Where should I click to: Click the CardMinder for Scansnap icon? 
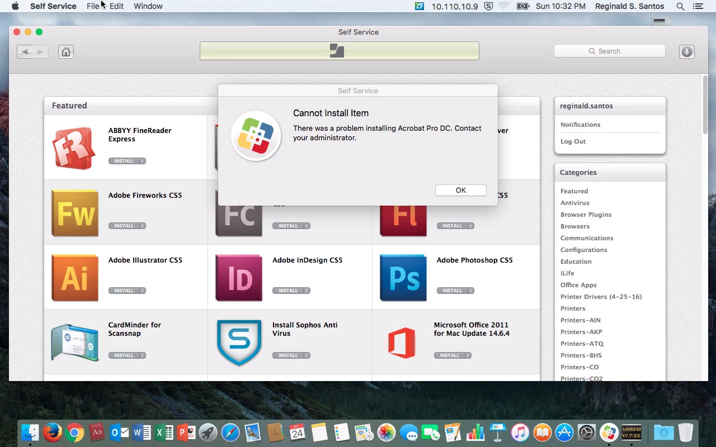(74, 343)
